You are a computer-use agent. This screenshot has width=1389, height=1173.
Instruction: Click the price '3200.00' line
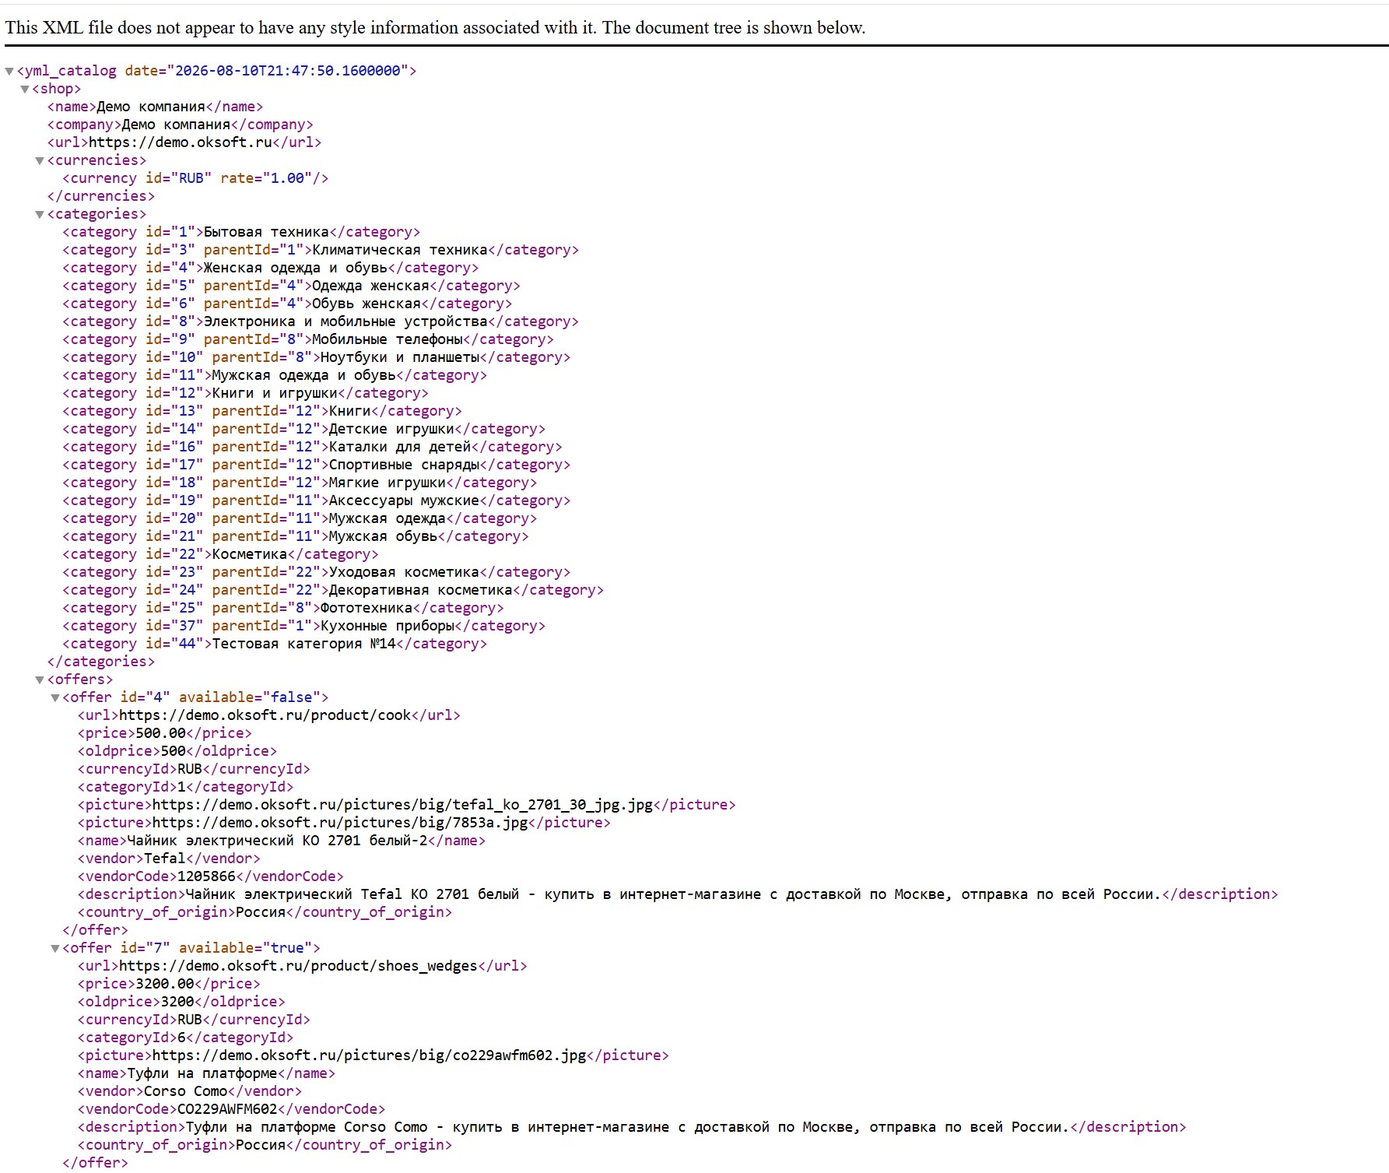pyautogui.click(x=169, y=984)
